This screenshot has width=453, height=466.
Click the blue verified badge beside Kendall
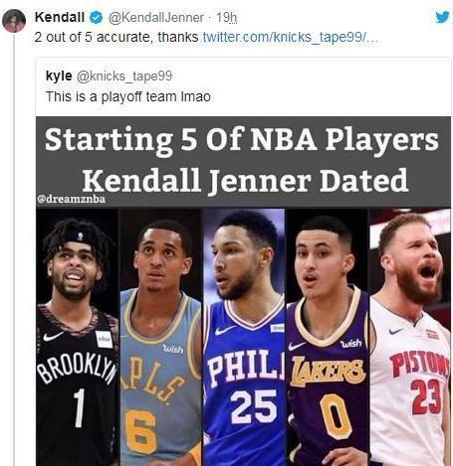click(97, 17)
